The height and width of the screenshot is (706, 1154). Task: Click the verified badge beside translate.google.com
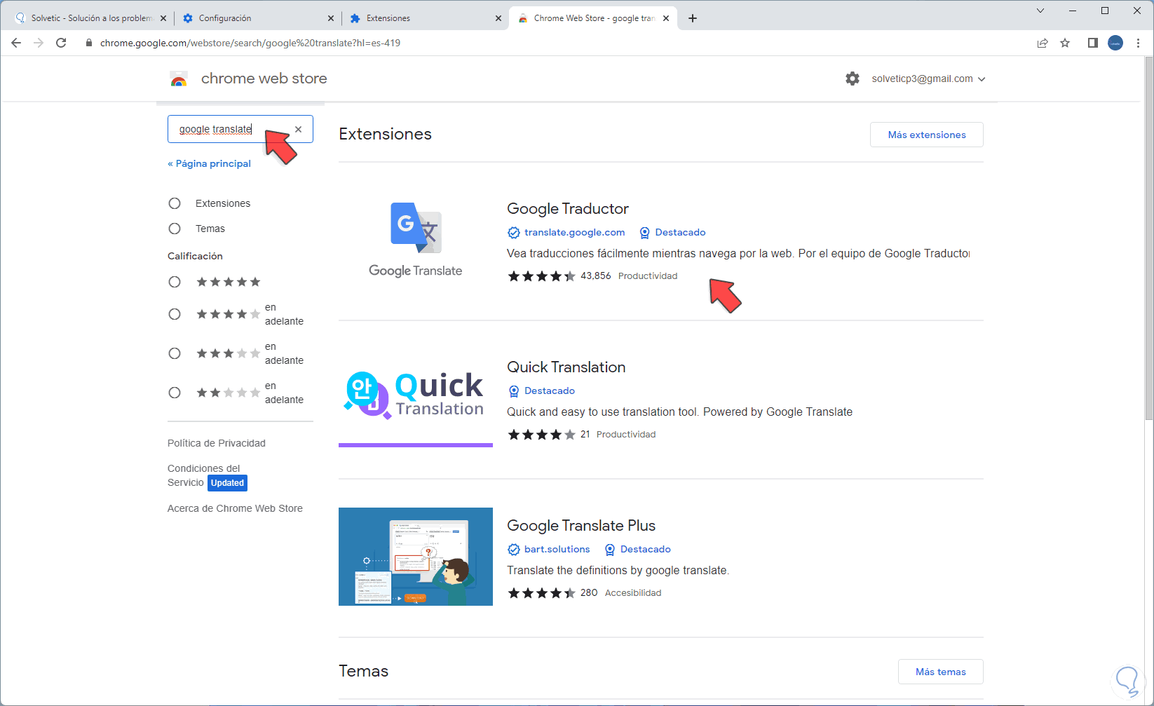514,233
